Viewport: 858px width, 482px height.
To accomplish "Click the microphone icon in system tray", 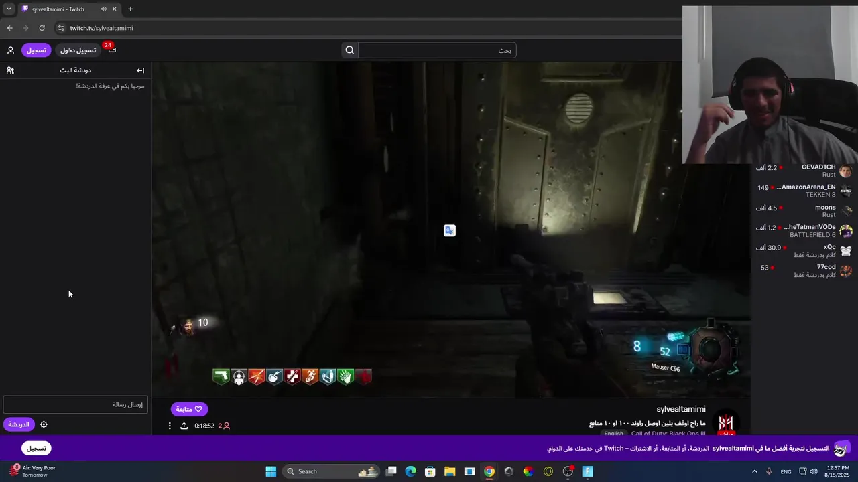I will (x=769, y=471).
